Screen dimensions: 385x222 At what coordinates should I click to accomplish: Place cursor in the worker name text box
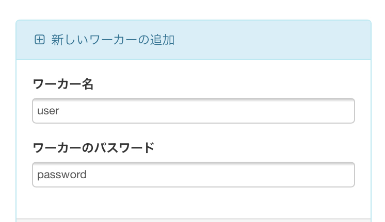[155, 111]
